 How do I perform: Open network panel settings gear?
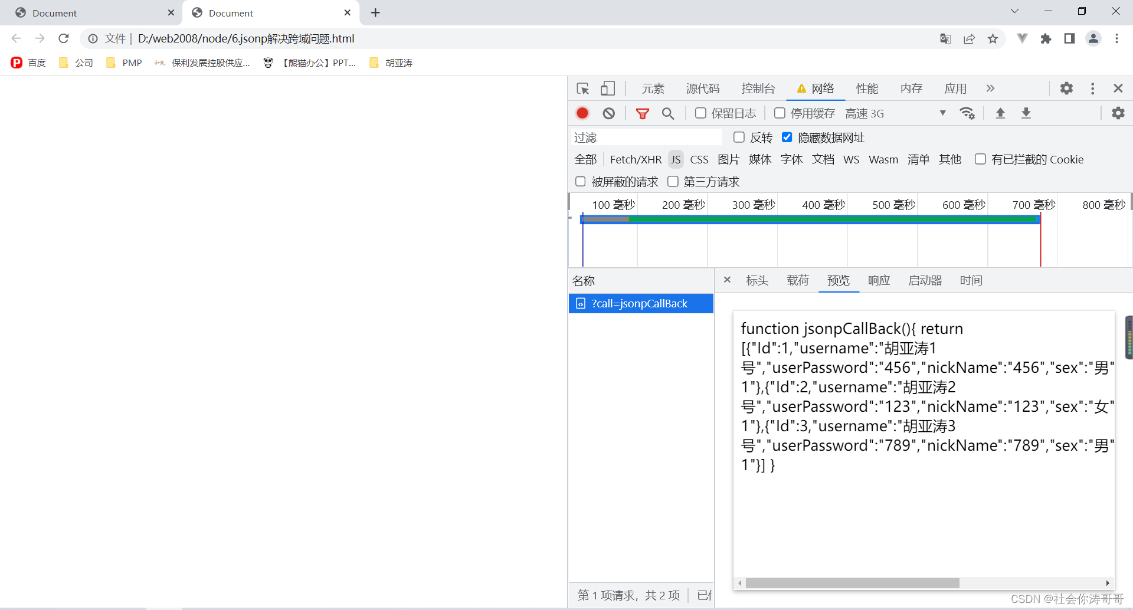1118,113
